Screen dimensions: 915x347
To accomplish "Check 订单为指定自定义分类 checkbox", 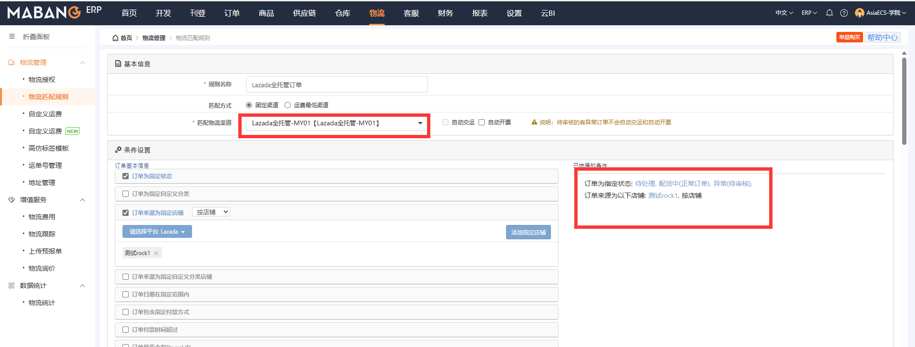I will tap(126, 194).
